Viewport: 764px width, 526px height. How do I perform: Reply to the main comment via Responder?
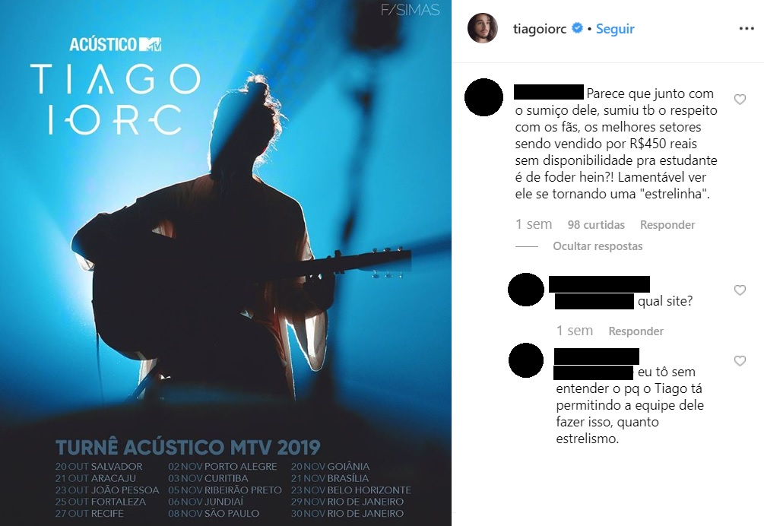667,224
